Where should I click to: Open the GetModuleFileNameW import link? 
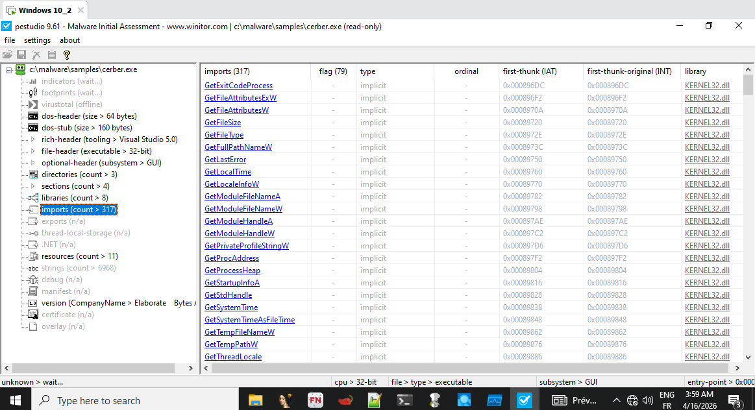pyautogui.click(x=243, y=209)
